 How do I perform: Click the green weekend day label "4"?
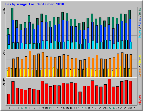click(22, 108)
